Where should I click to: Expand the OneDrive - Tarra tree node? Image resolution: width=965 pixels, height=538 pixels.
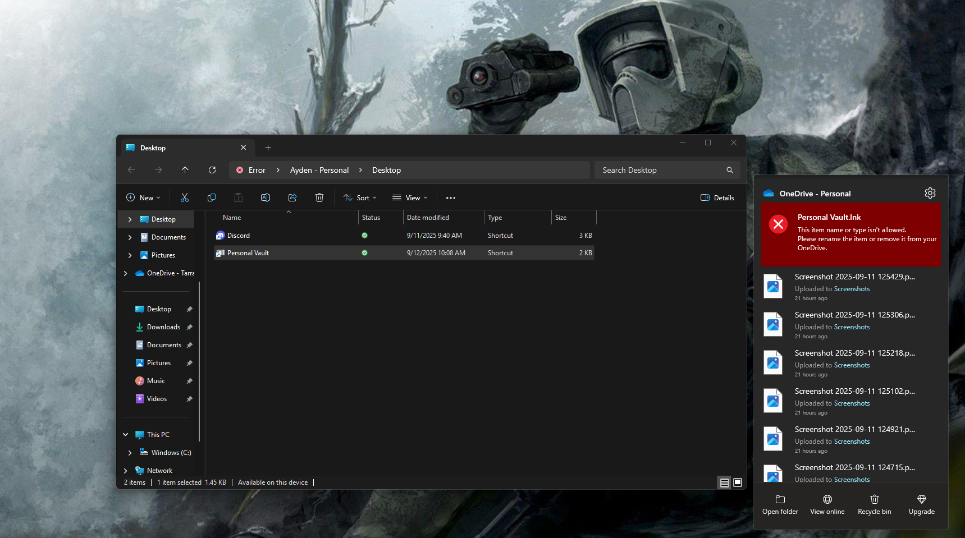click(x=125, y=273)
